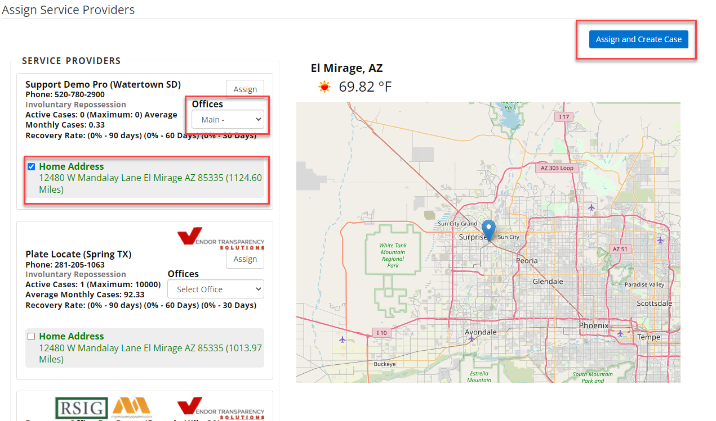Open the Main offices dropdown
The width and height of the screenshot is (716, 421).
coord(228,119)
